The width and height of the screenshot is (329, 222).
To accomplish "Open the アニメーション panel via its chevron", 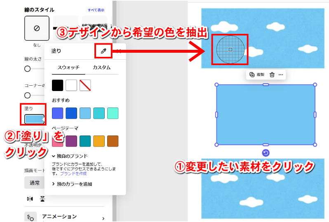I will 103,218.
